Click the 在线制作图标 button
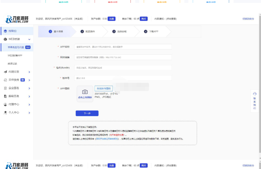261x169 pixels. pyautogui.click(x=104, y=88)
